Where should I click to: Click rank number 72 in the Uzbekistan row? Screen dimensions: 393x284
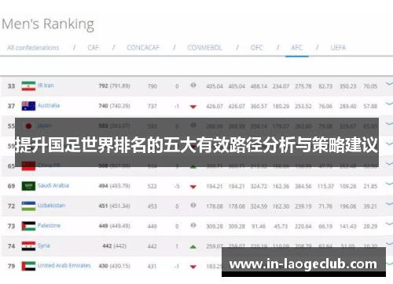coord(11,206)
